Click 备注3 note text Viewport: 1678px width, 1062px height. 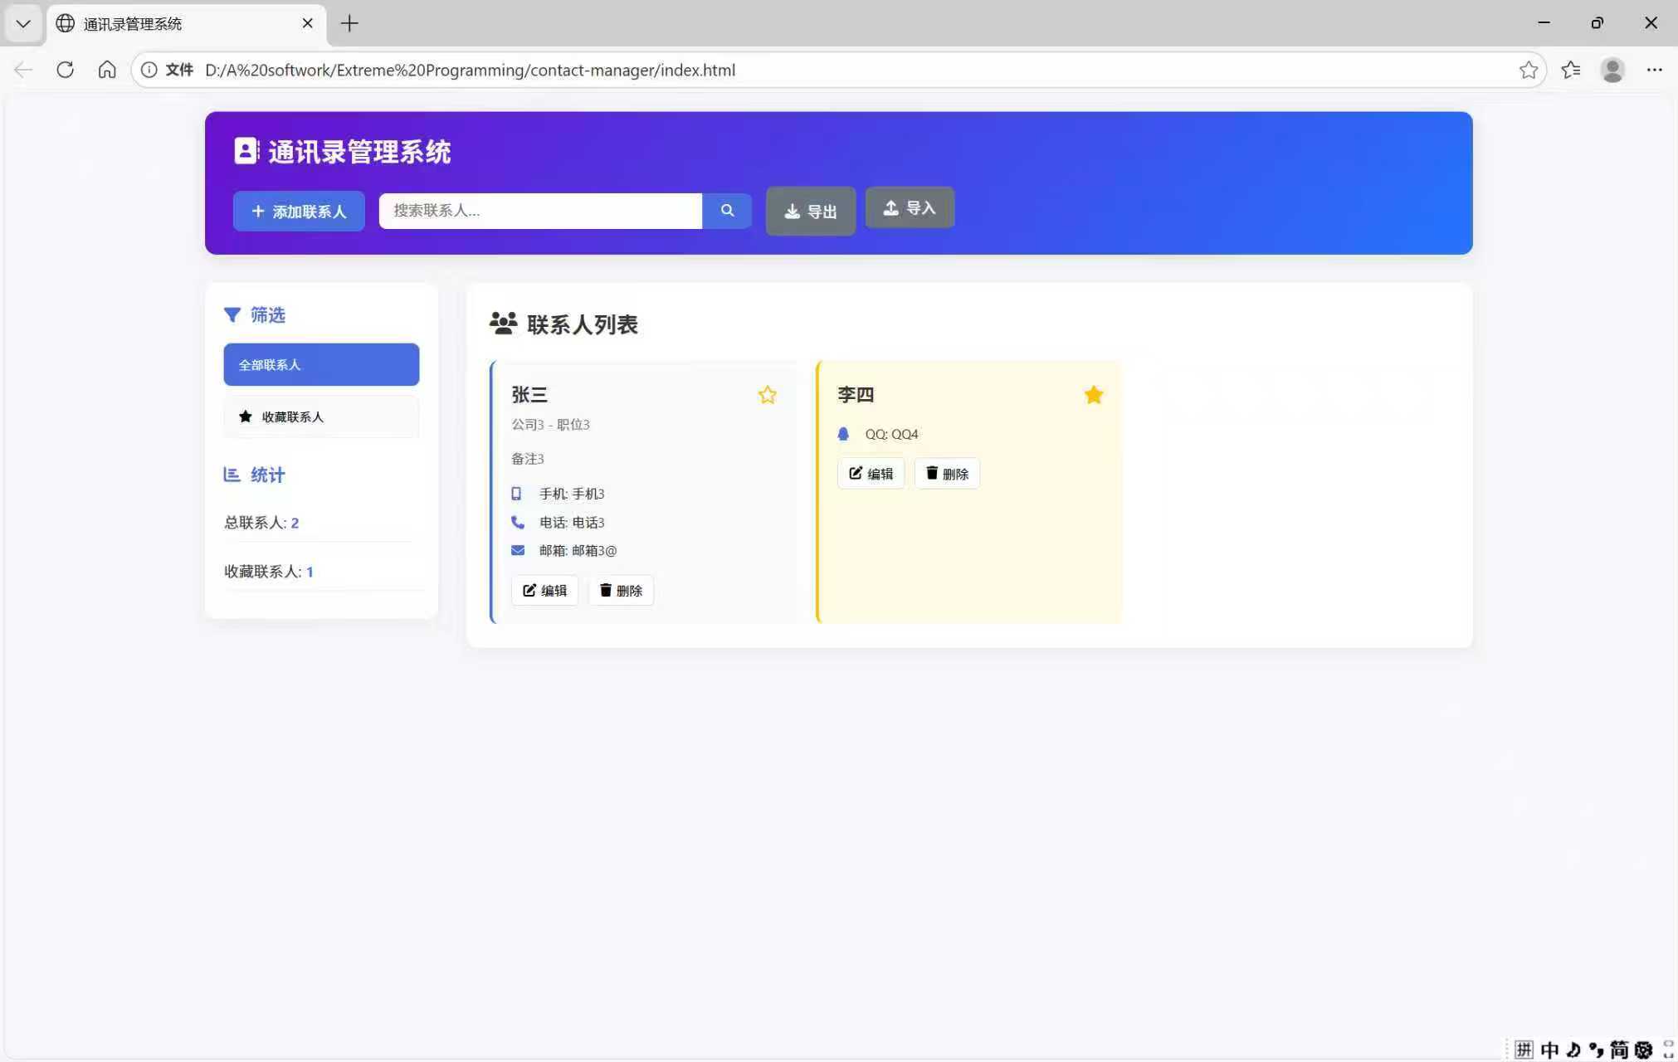528,459
